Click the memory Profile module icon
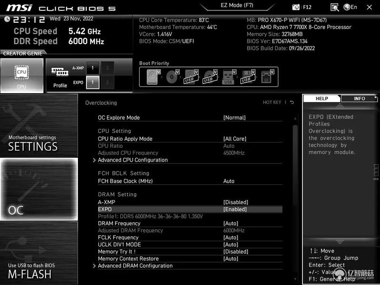Screen dimensions: 380x285 60,72
